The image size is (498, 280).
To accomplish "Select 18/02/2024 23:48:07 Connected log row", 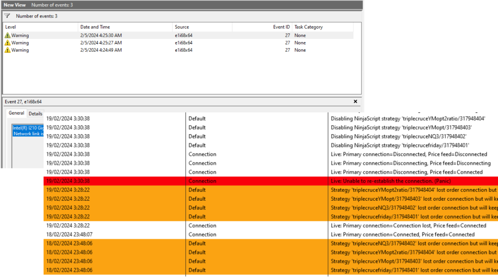I will (402, 234).
